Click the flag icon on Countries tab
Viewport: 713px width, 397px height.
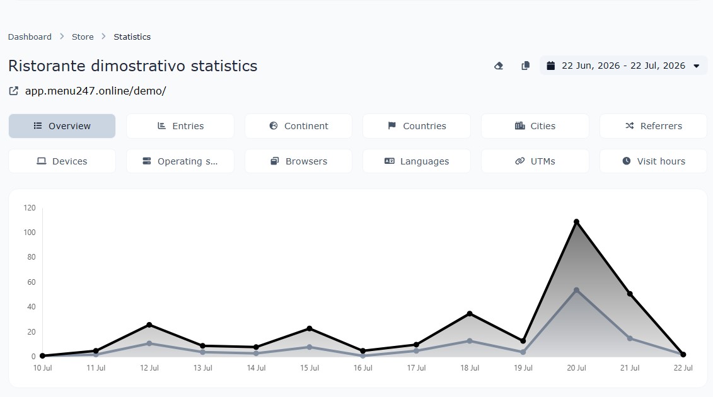click(x=391, y=125)
